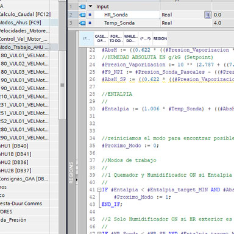Select 90_VUL02_VELMot... tree item
The height and width of the screenshot is (234, 234).
pos(24,88)
